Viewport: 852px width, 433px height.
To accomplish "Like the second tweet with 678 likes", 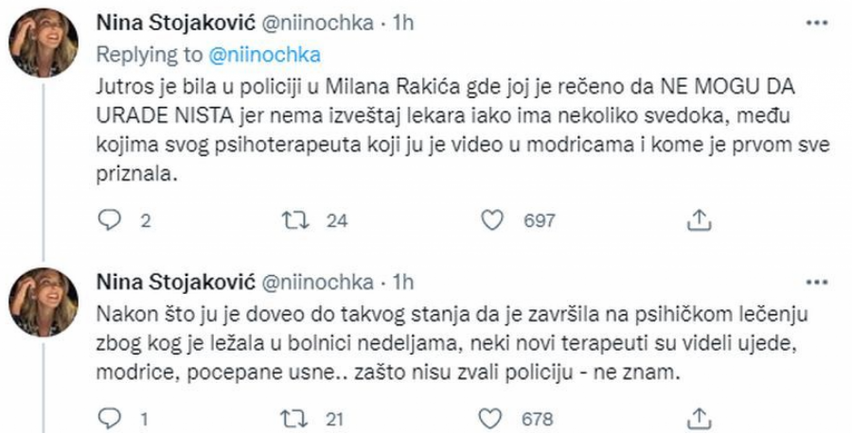I will click(x=492, y=418).
